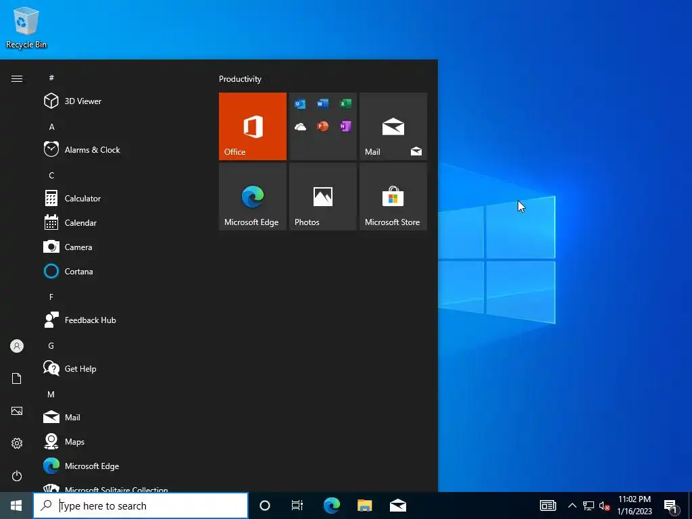
Task: Open Mail in the app list
Action: pyautogui.click(x=119, y=417)
